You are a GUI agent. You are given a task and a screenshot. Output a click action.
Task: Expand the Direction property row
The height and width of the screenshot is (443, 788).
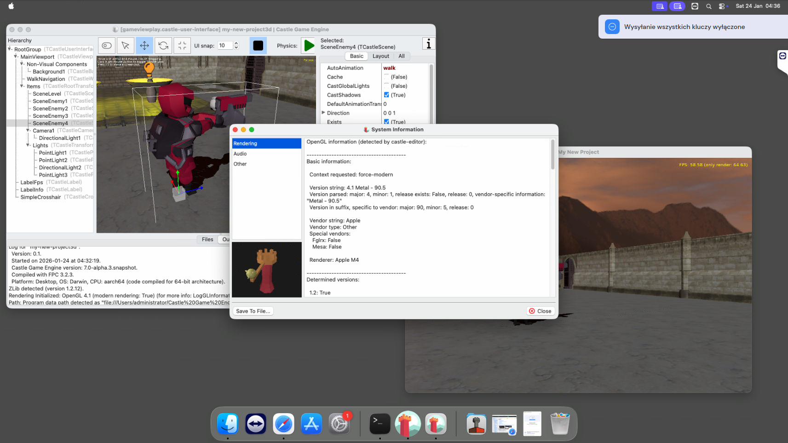tap(323, 113)
